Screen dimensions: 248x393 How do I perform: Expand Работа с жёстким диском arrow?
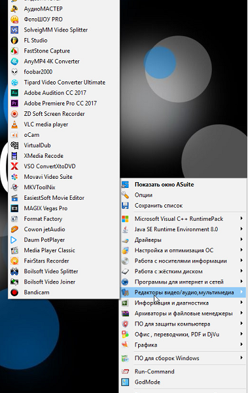241,271
